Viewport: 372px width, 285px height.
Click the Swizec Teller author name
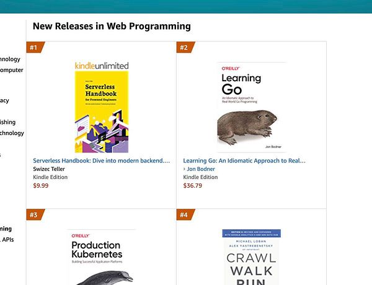click(x=49, y=169)
